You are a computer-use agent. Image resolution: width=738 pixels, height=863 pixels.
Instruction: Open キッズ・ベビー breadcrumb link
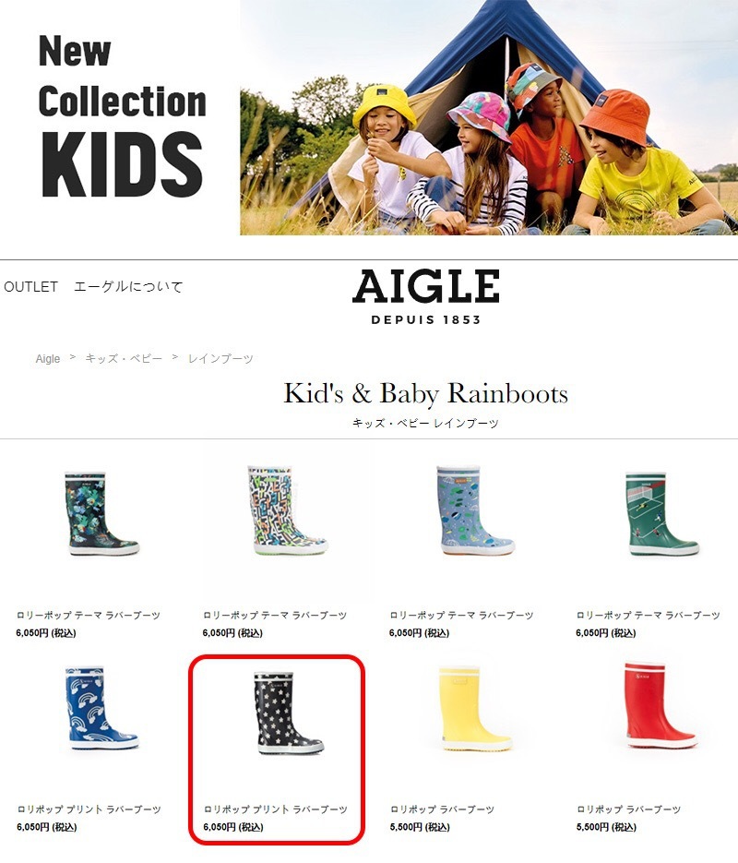(x=124, y=358)
